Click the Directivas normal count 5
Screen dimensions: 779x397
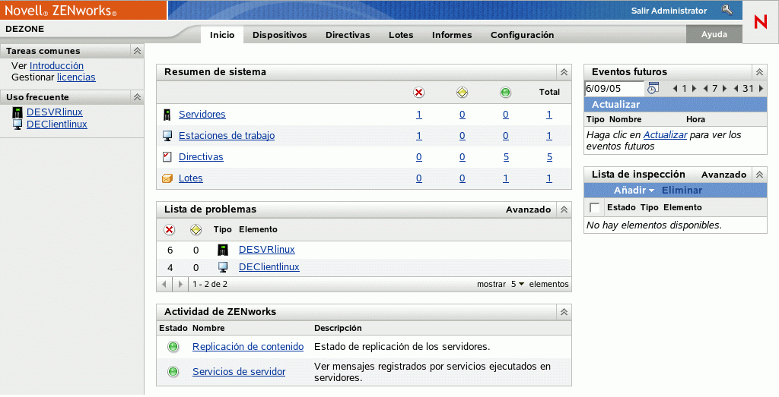point(506,157)
